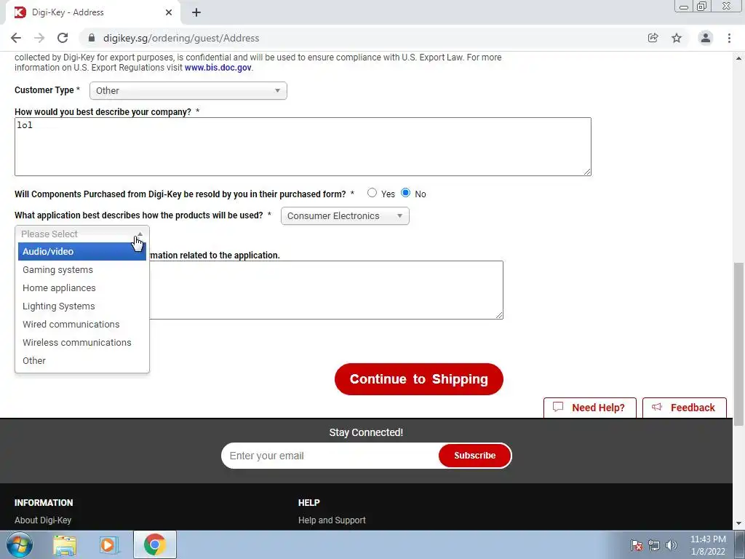Choose Audio/video from the list
This screenshot has width=745, height=559.
coord(82,251)
